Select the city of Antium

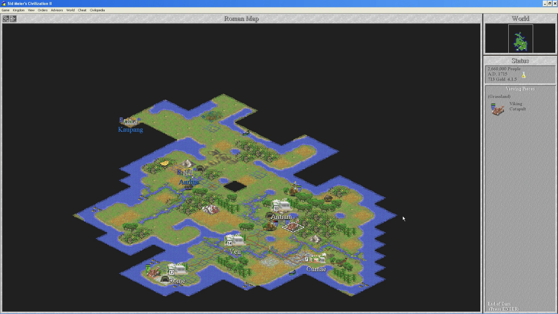[281, 205]
